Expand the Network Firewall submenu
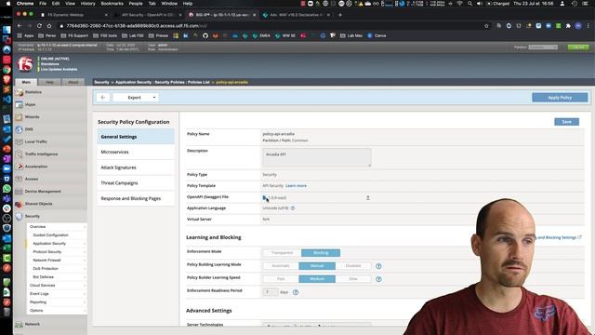The height and width of the screenshot is (335, 595). 57,261
